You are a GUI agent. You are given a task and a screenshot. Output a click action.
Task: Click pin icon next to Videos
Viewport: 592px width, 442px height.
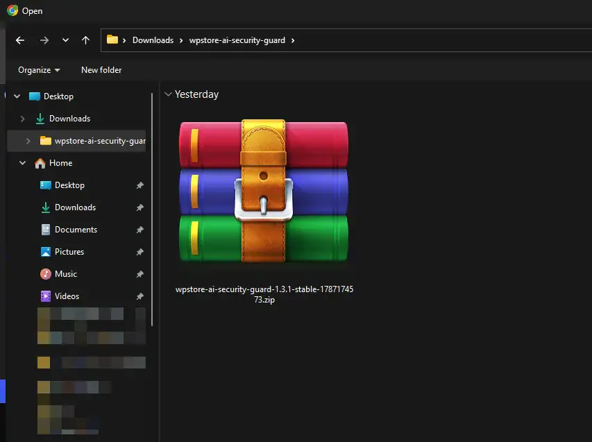coord(140,296)
